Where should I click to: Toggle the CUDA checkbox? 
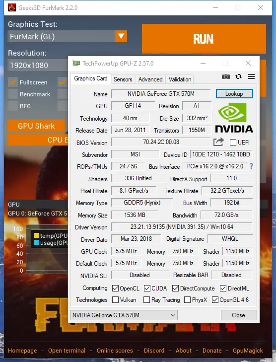147,288
